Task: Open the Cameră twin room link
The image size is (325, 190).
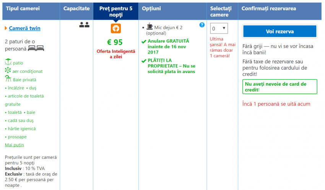Action: pyautogui.click(x=24, y=28)
